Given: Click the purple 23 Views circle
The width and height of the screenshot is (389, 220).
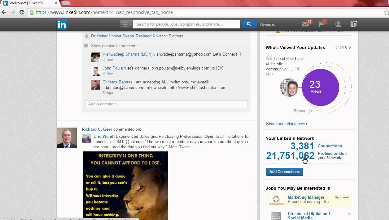Looking at the screenshot, I should click(320, 87).
